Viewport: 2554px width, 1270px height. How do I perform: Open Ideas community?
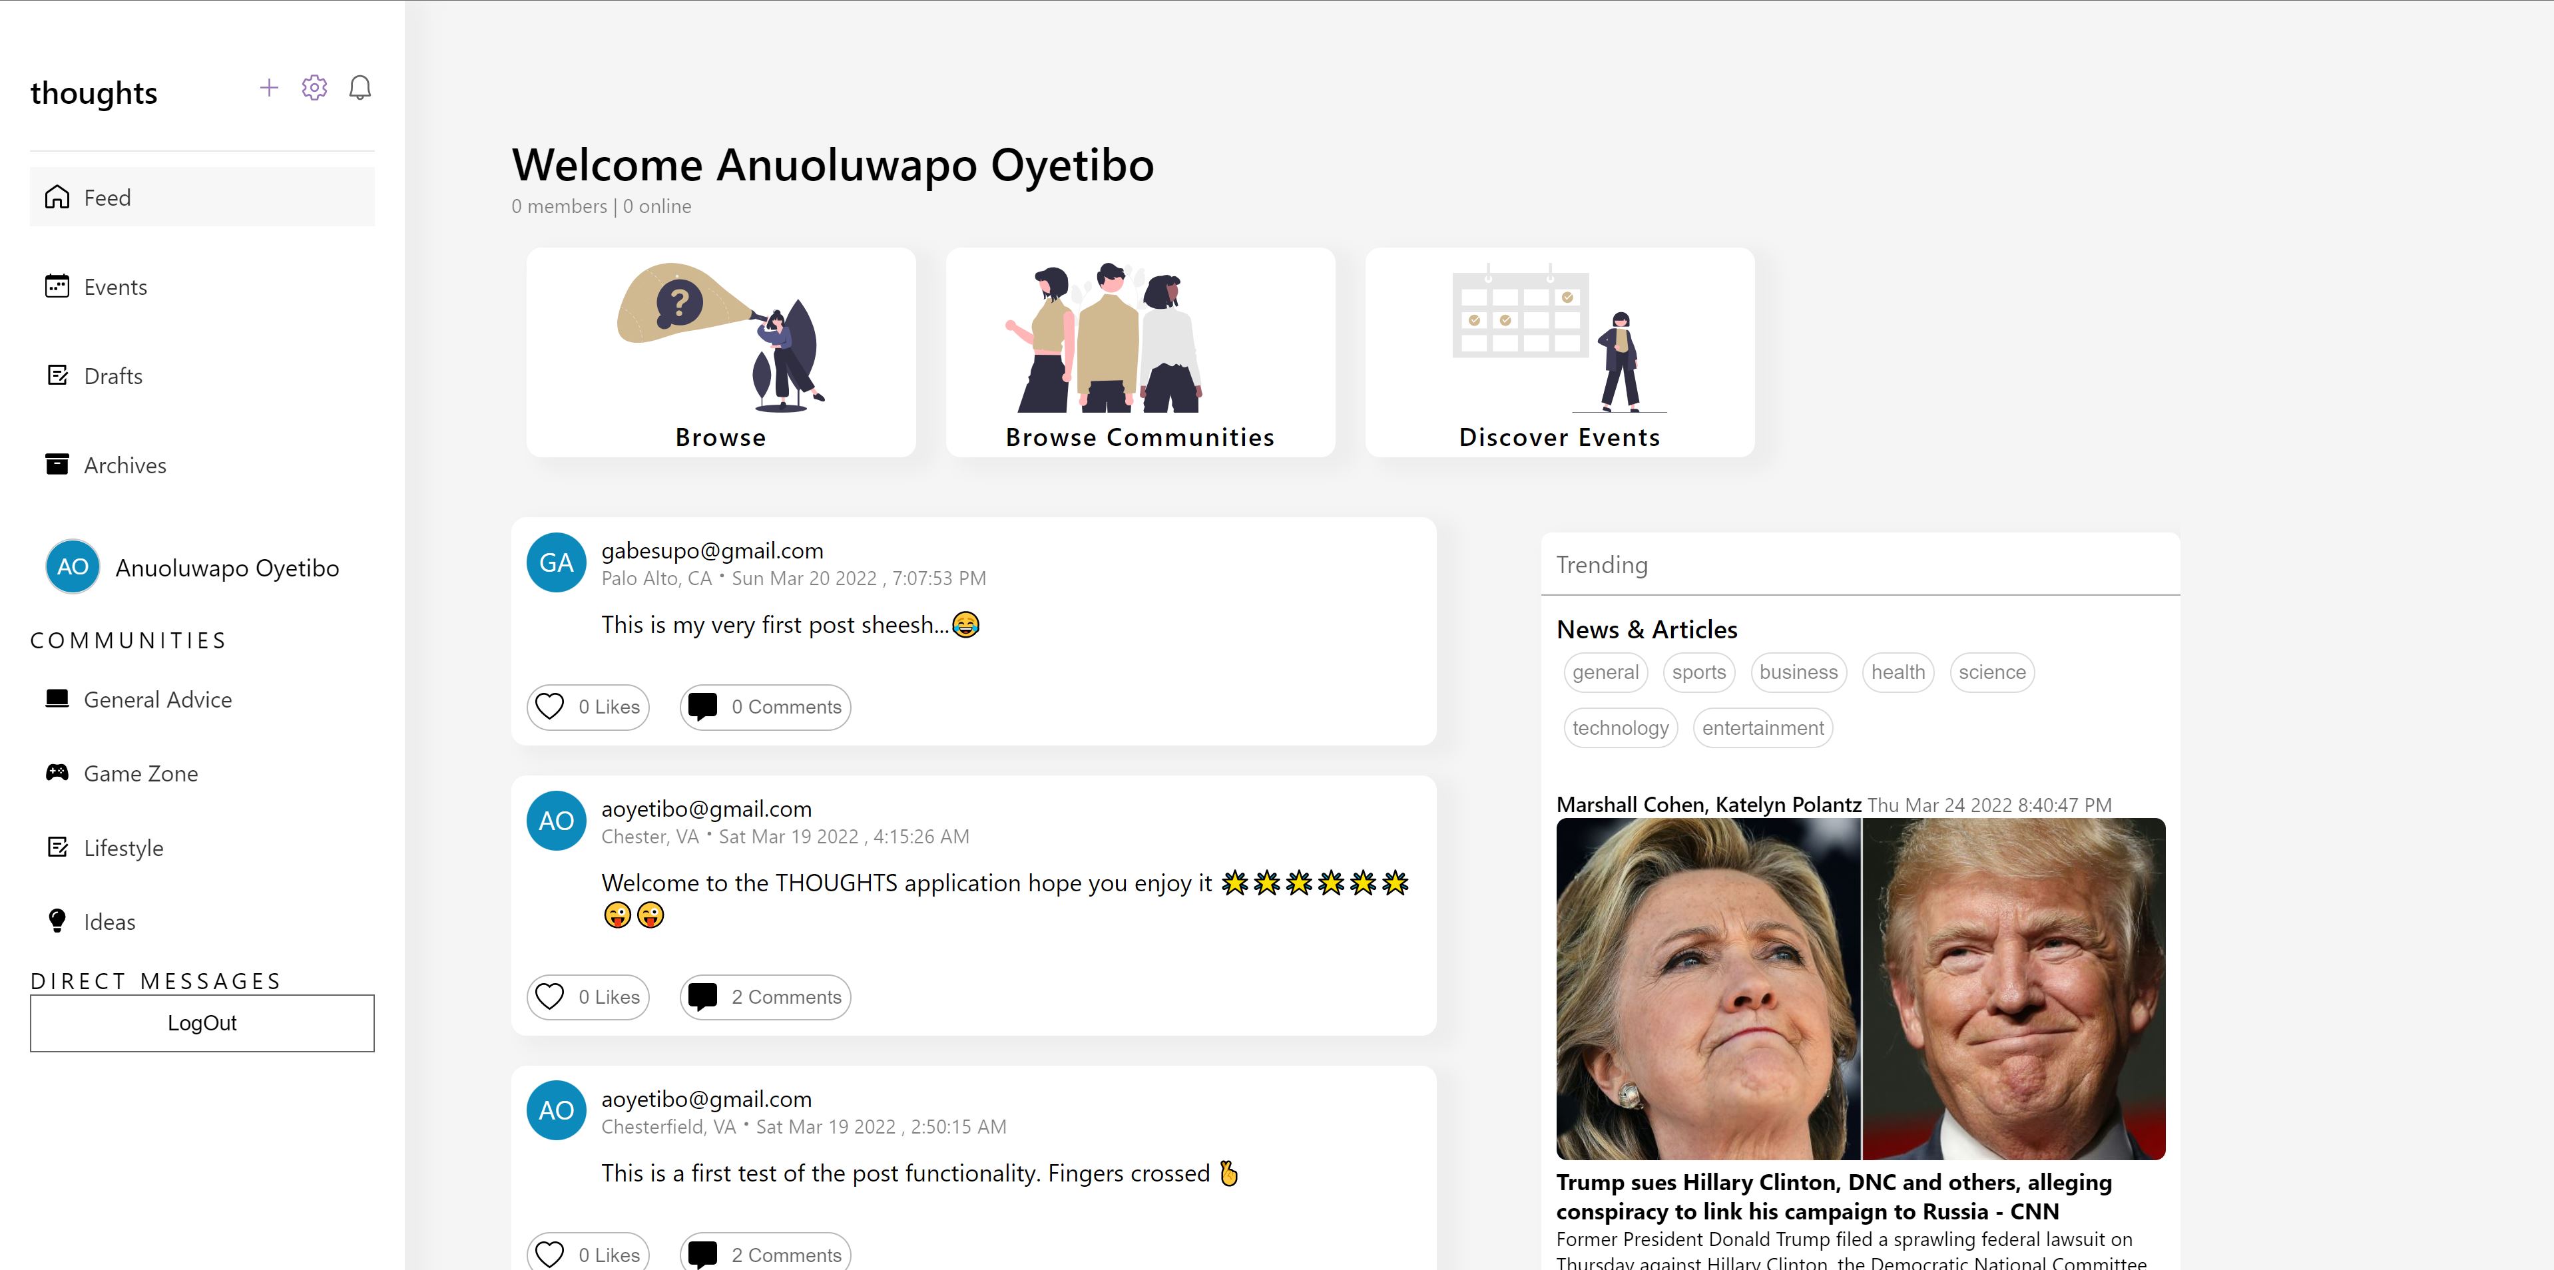click(202, 922)
